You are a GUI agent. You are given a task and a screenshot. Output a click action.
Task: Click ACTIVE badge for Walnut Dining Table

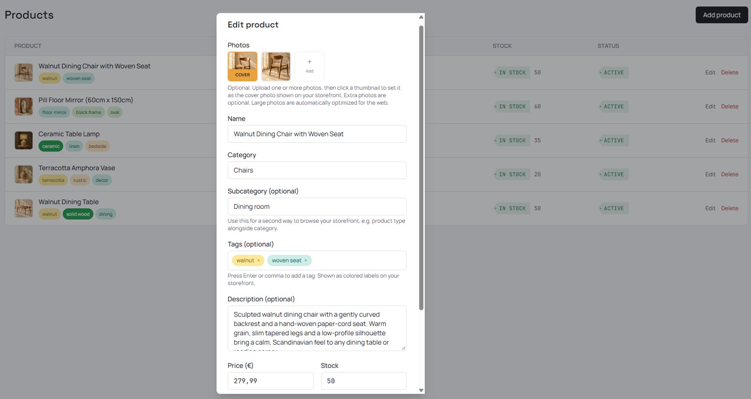tap(613, 208)
